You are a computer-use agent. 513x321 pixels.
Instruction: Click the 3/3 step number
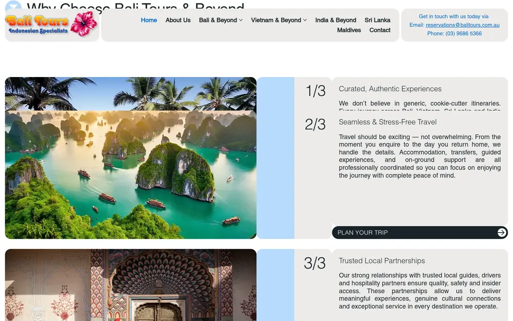(315, 263)
